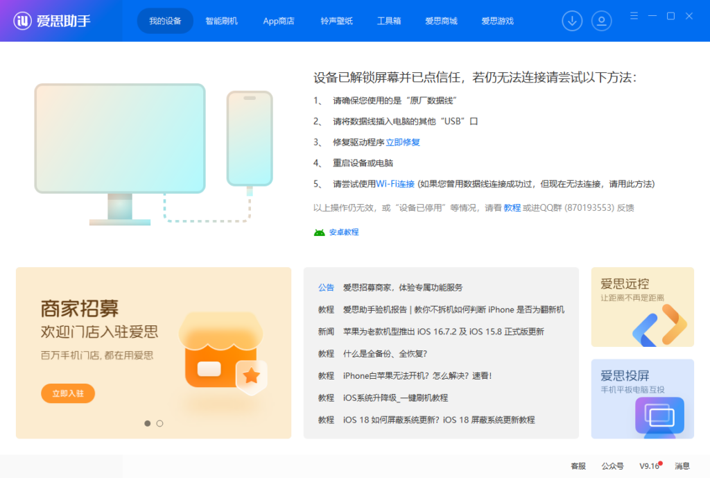Click the 爱思助手 logo icon
The height and width of the screenshot is (478, 710).
pos(22,21)
